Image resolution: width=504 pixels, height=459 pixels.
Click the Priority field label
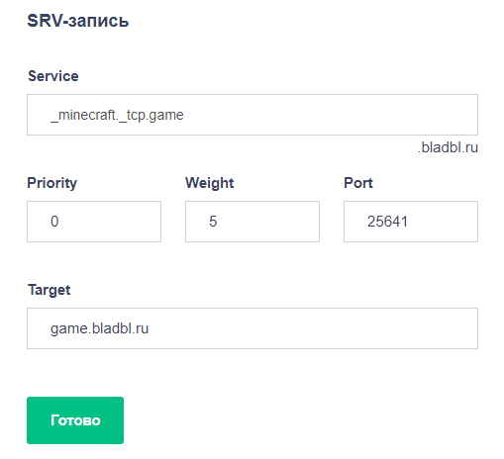click(x=51, y=183)
